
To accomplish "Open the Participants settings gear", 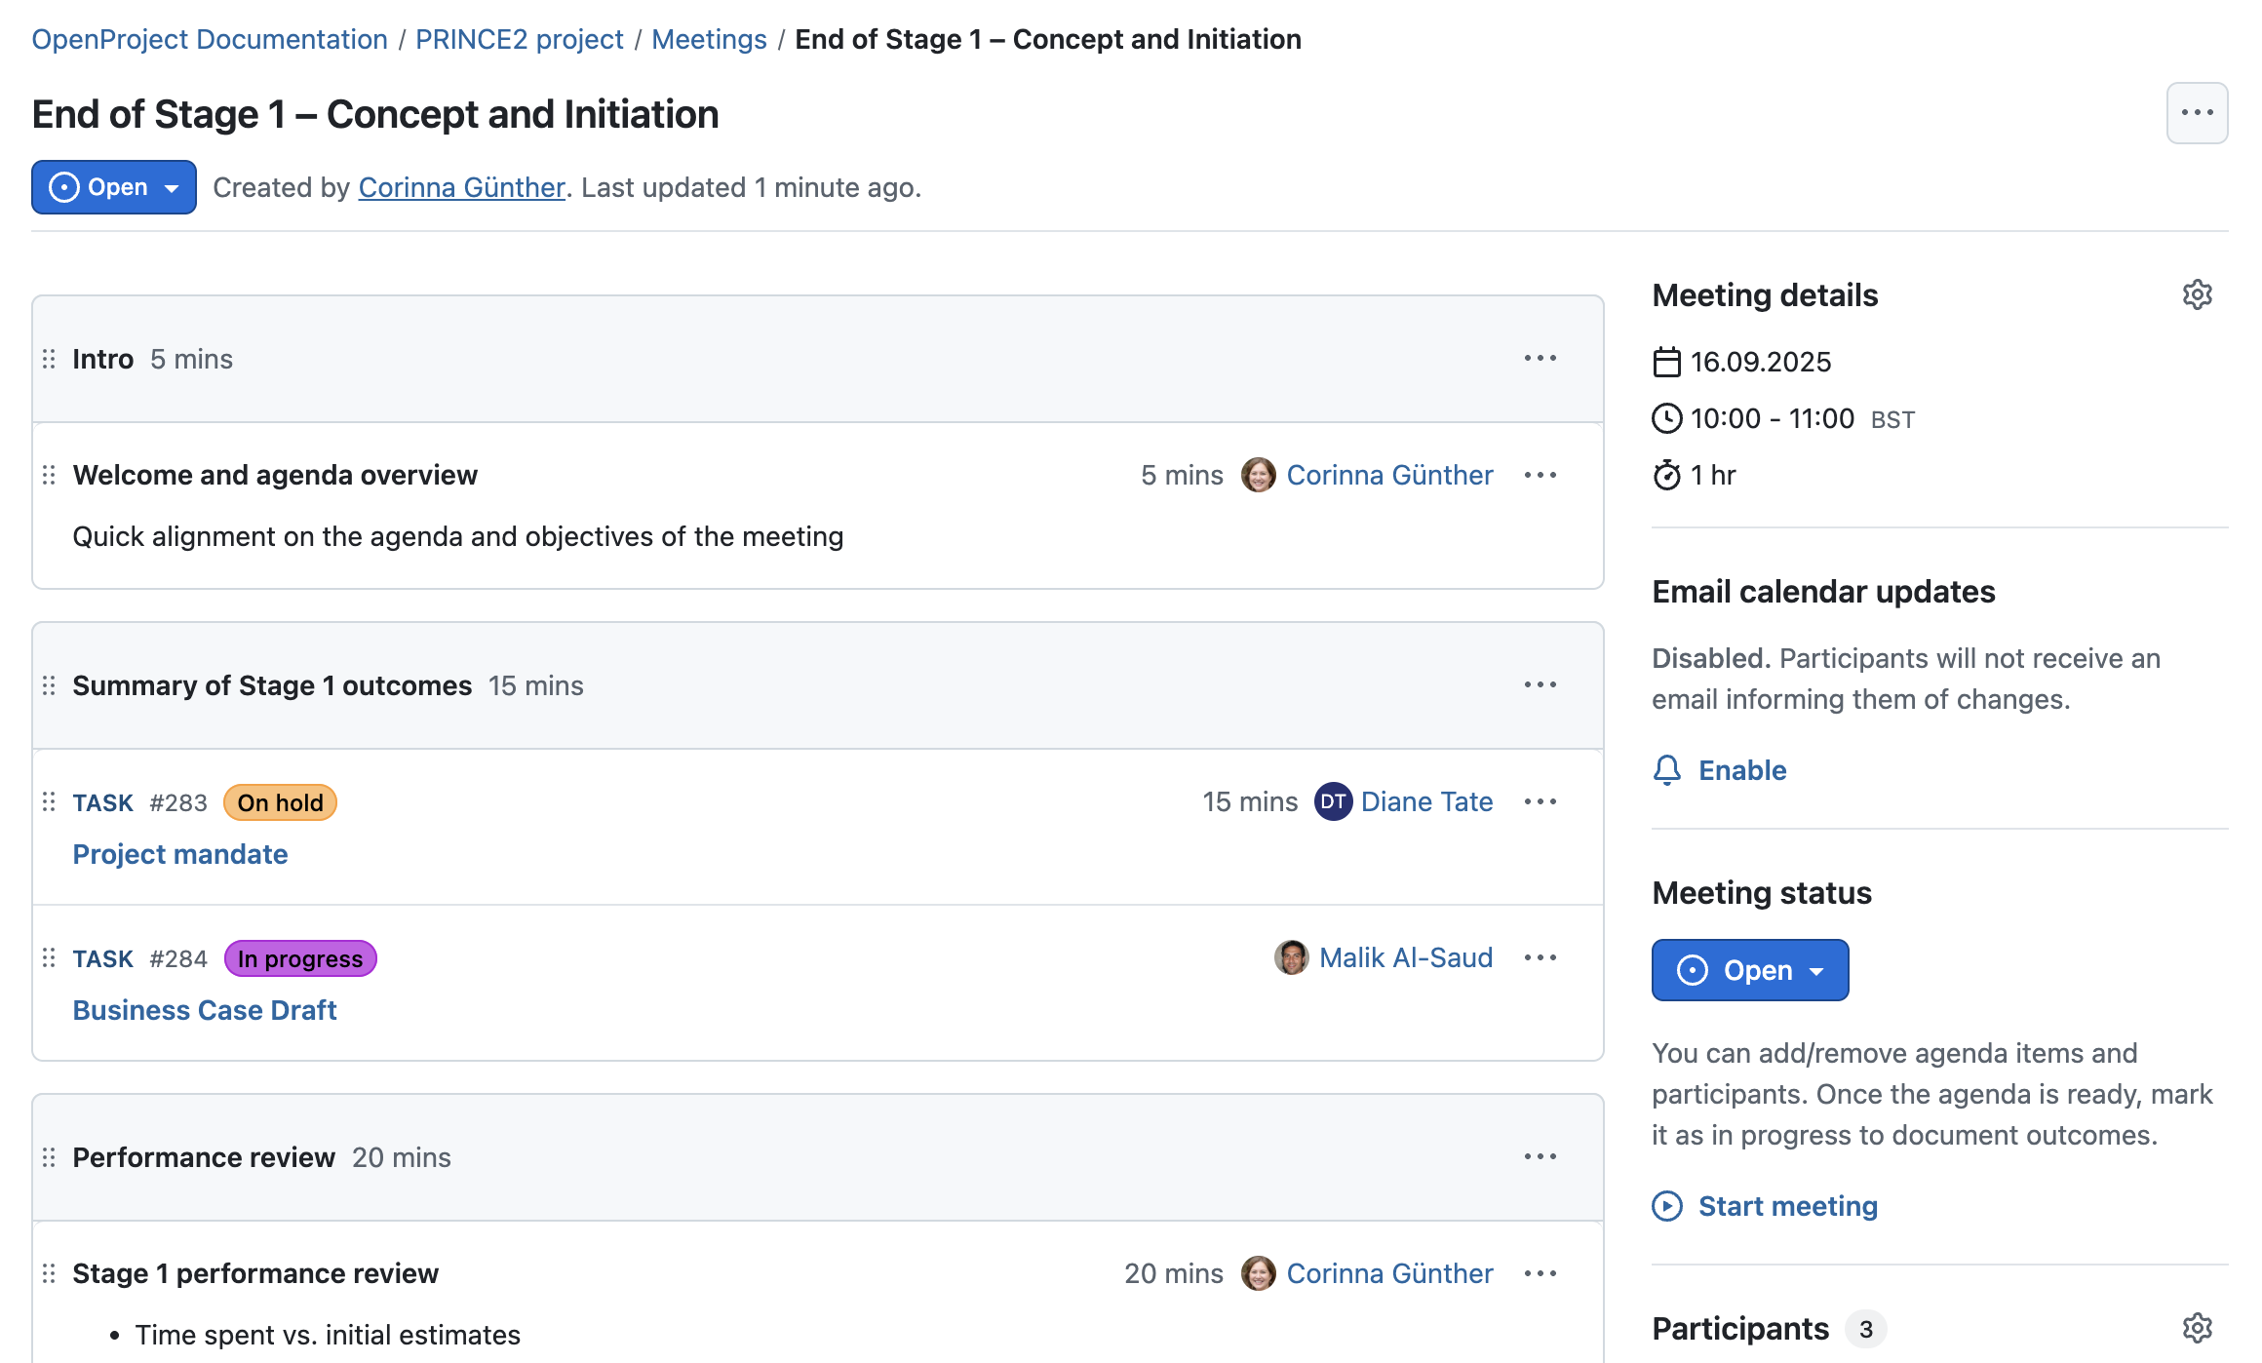I will 2198,1327.
